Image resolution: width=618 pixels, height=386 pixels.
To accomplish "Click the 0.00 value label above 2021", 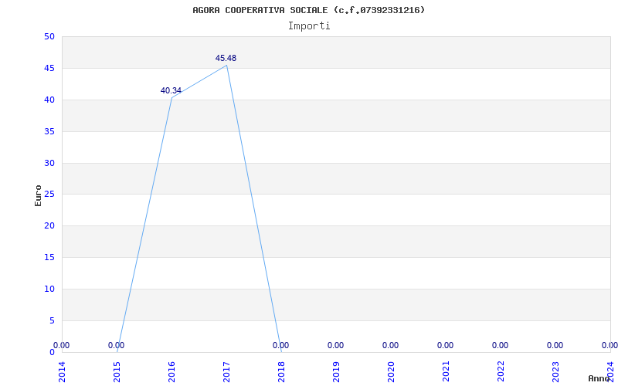I will pos(446,345).
